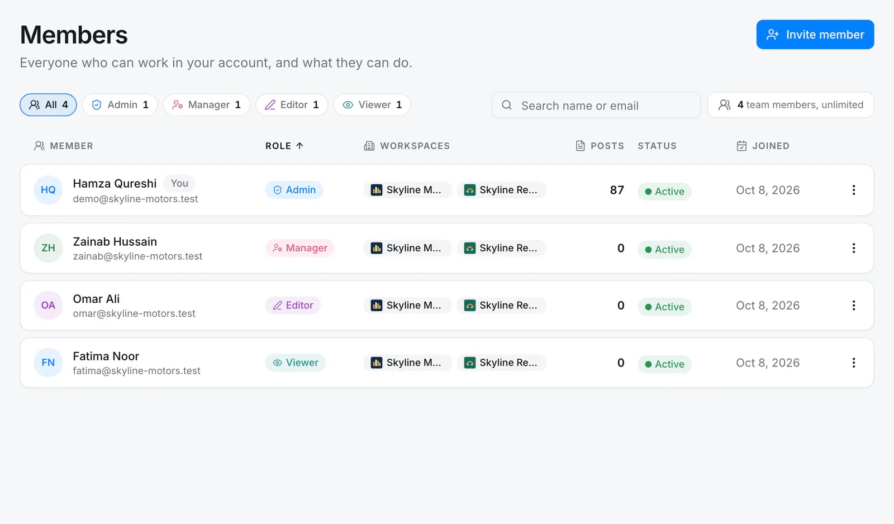
Task: Click the Invite member button
Action: [815, 35]
